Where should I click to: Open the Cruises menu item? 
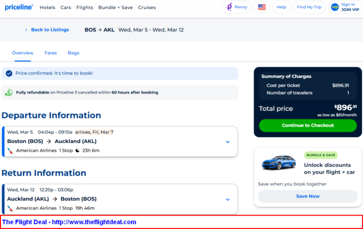147,8
